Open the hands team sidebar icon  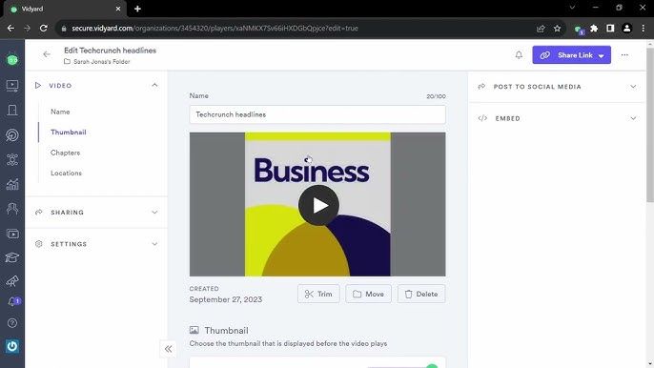point(12,209)
